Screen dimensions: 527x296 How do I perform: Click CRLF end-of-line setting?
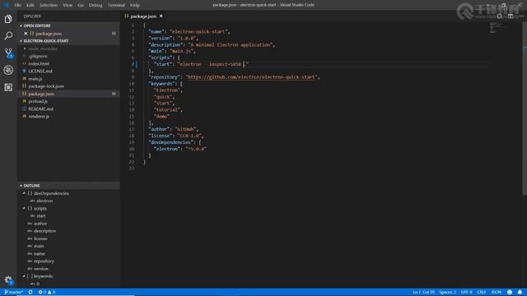[x=482, y=293]
